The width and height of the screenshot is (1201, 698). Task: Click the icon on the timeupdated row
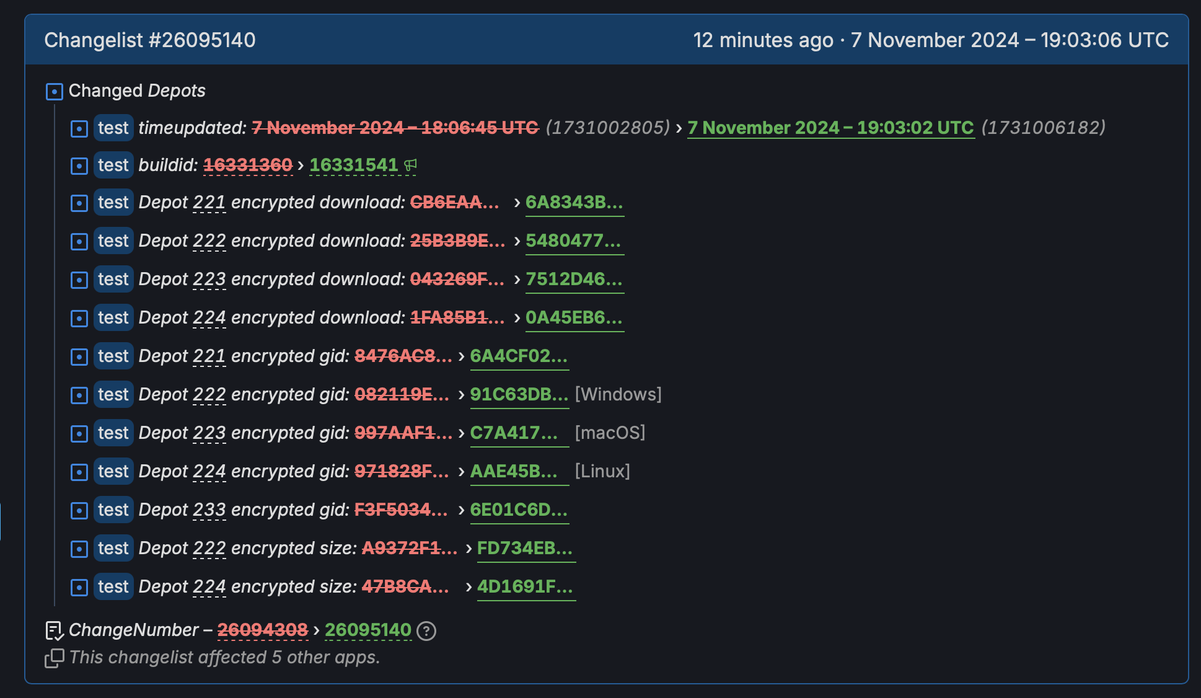point(79,128)
